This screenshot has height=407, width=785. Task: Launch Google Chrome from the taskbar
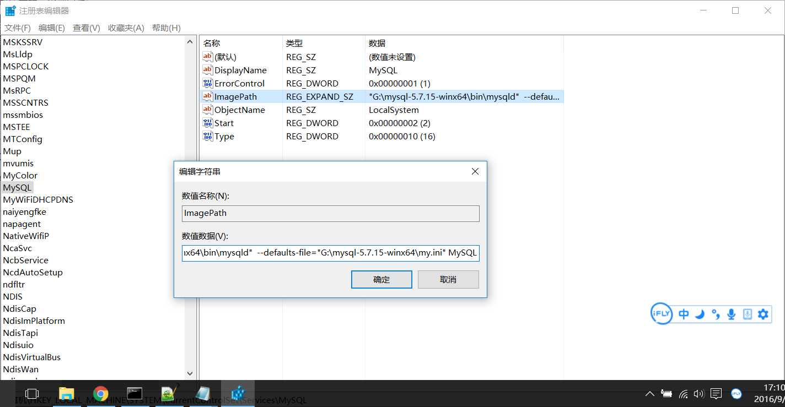[x=100, y=393]
